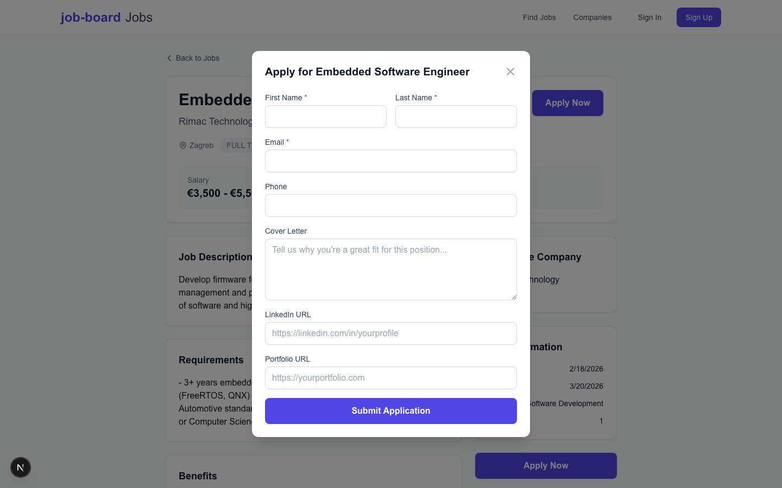
Task: Click into the Email field
Action: click(390, 160)
